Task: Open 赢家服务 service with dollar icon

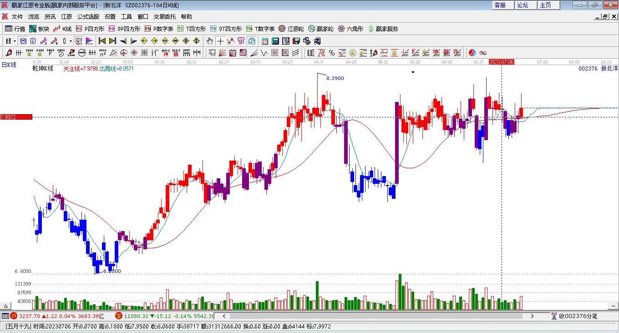Action: (x=383, y=29)
